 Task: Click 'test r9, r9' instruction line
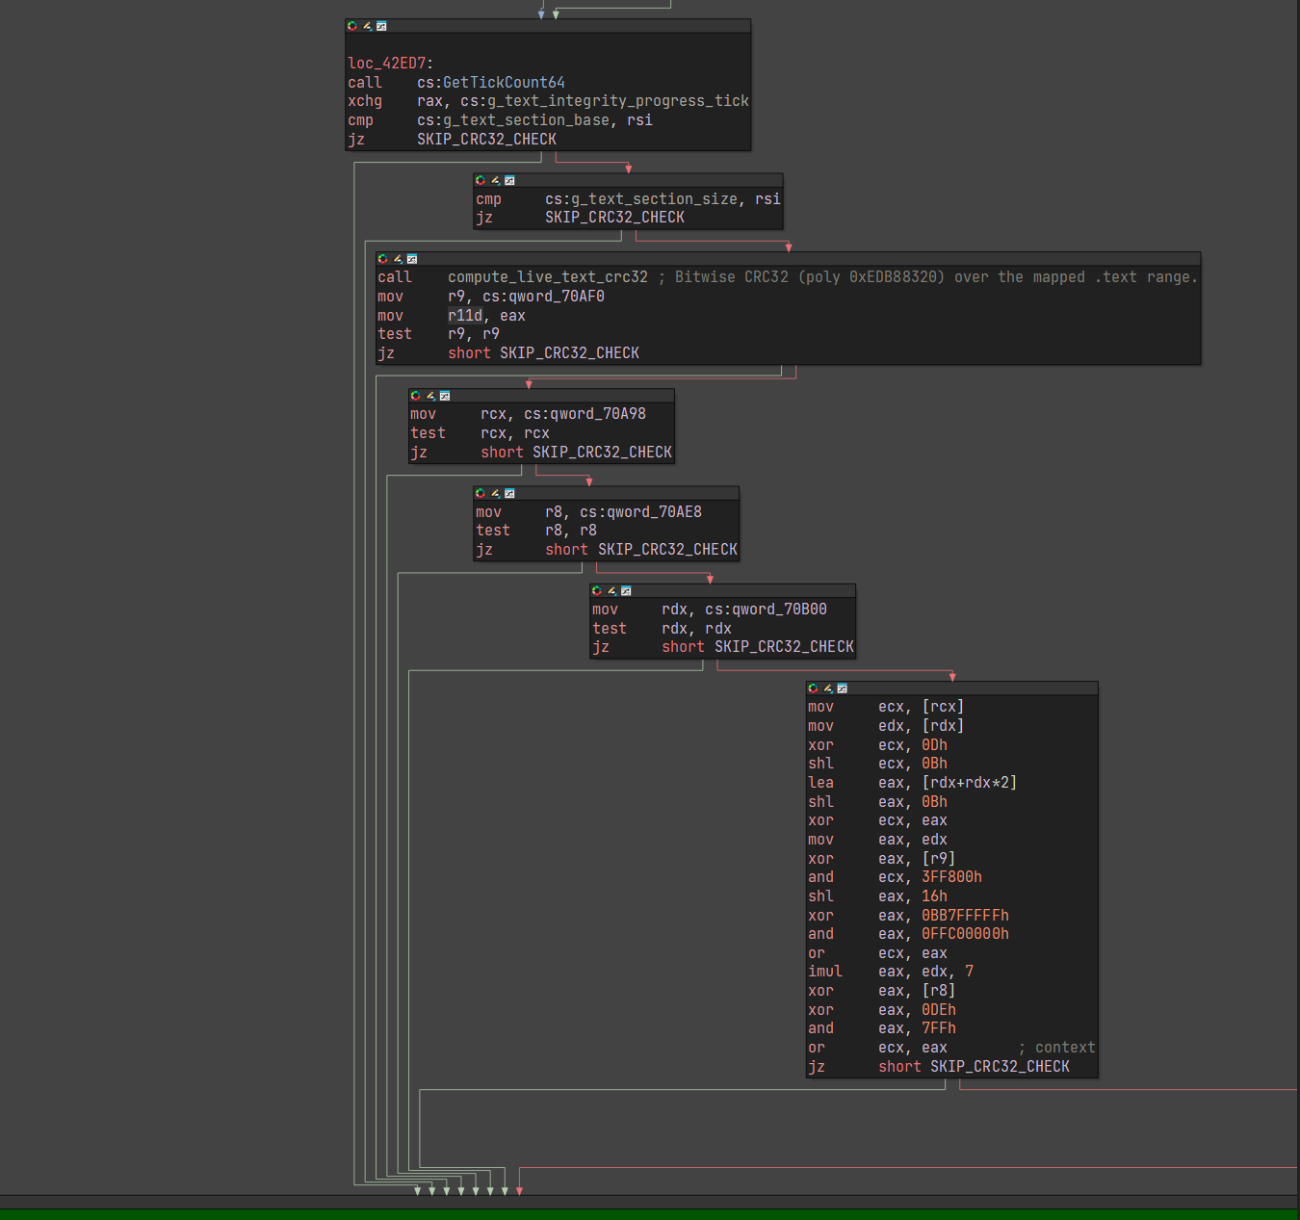pyautogui.click(x=438, y=334)
